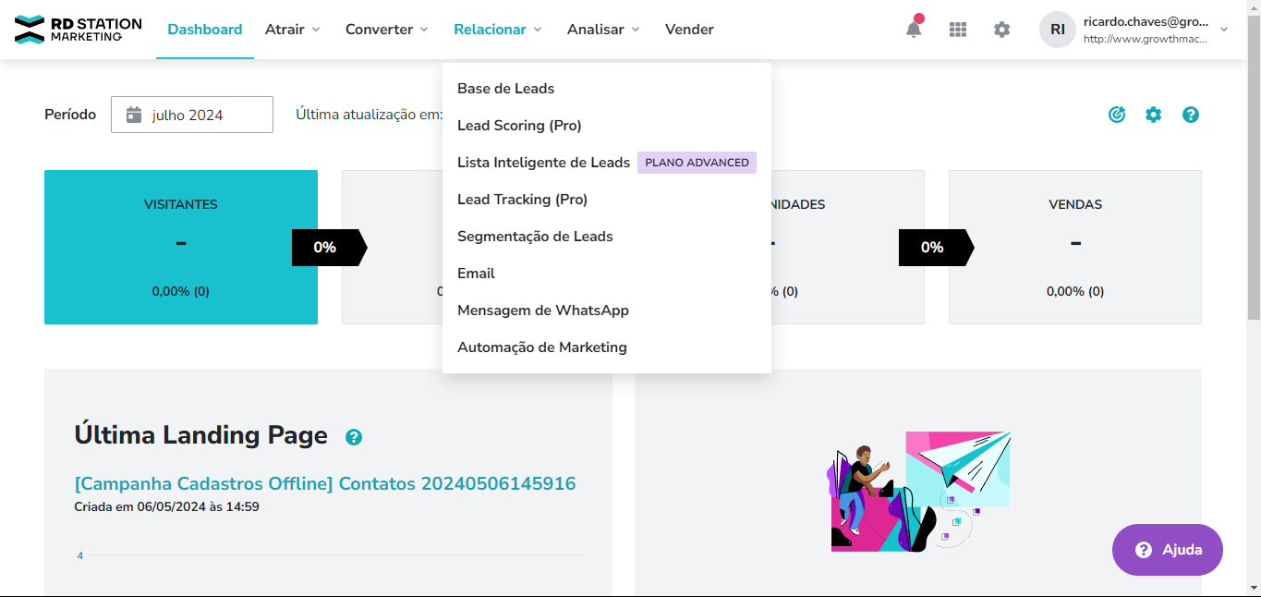The image size is (1261, 597).
Task: Open dashboard configuration teal gear icon
Action: (x=1154, y=115)
